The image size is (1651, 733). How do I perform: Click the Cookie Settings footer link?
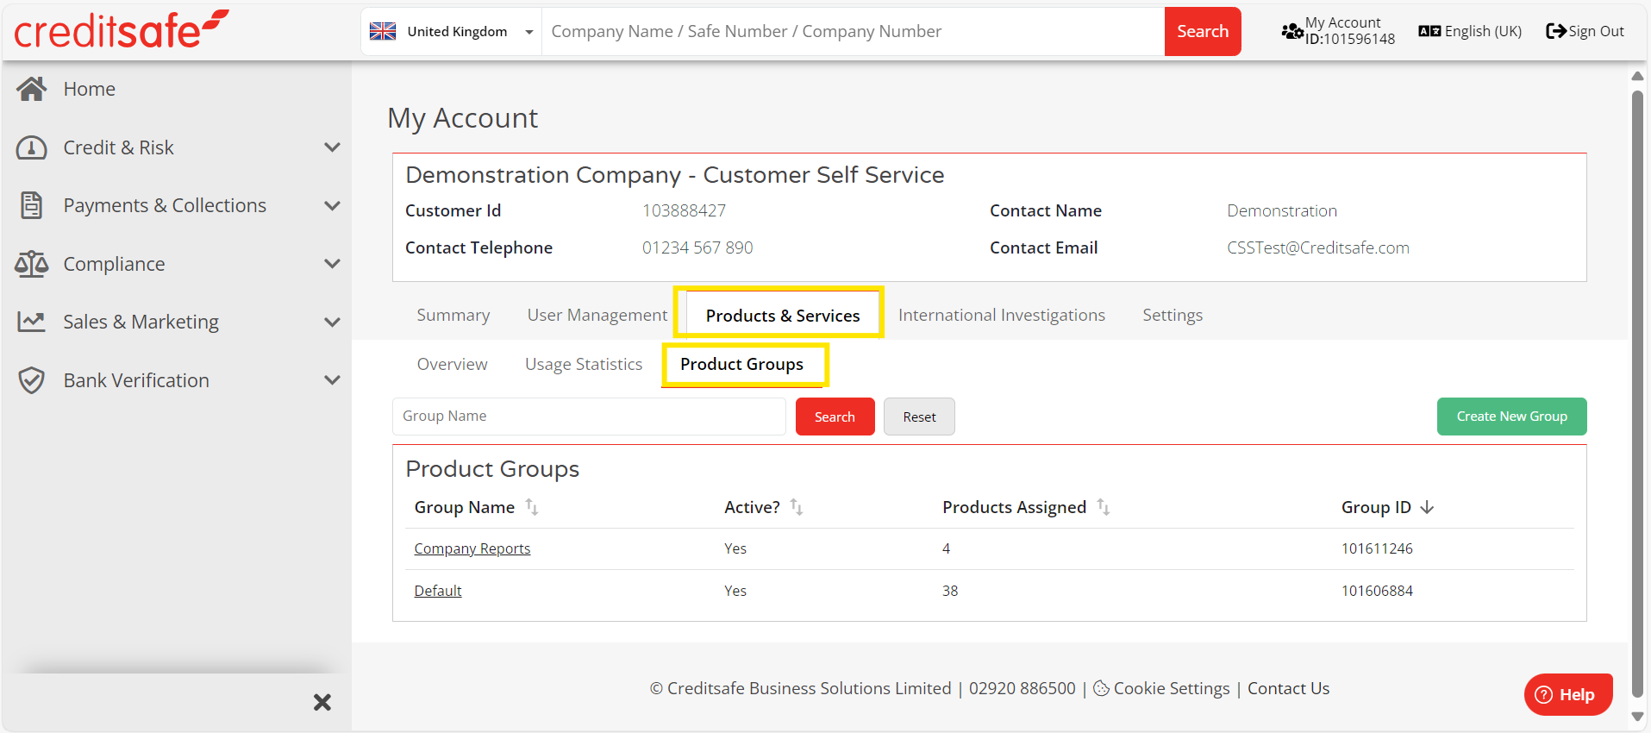1172,688
